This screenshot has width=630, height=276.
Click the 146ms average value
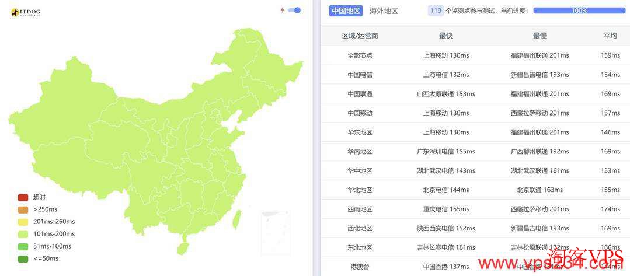pyautogui.click(x=610, y=132)
